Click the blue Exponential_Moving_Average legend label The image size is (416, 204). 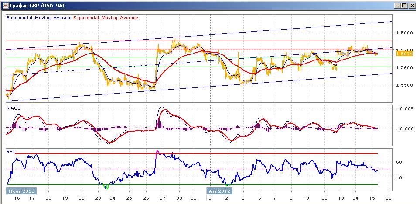tap(39, 18)
